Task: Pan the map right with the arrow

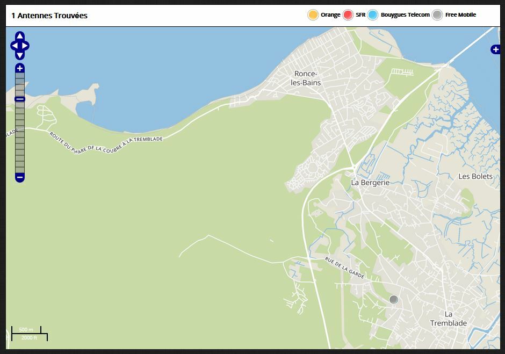Action: [25, 46]
